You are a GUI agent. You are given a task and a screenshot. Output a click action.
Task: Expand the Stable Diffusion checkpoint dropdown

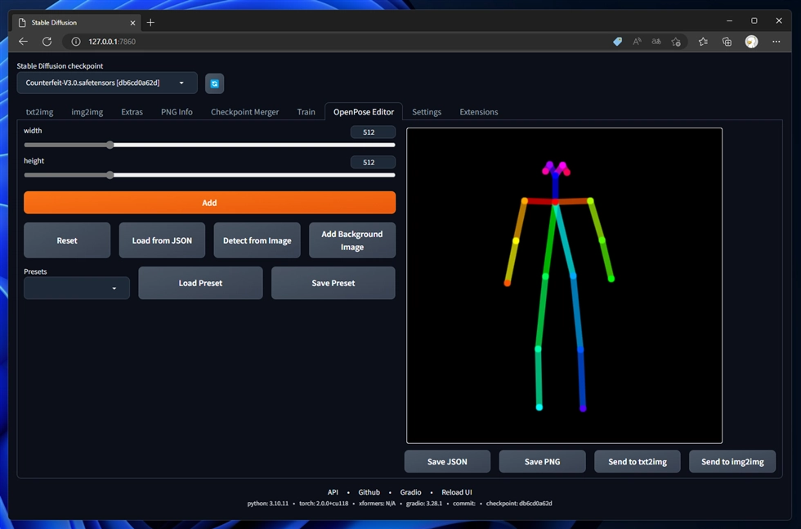(107, 83)
